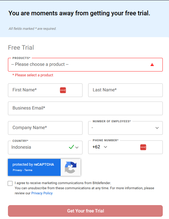Tick the marketing communications checkbox
The height and width of the screenshot is (219, 169).
[x=10, y=183]
